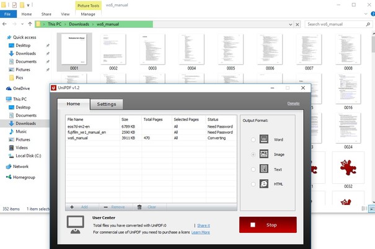Image resolution: width=375 pixels, height=249 pixels.
Task: Open recent locations dropdown arrow in Explorer
Action: click(22, 24)
